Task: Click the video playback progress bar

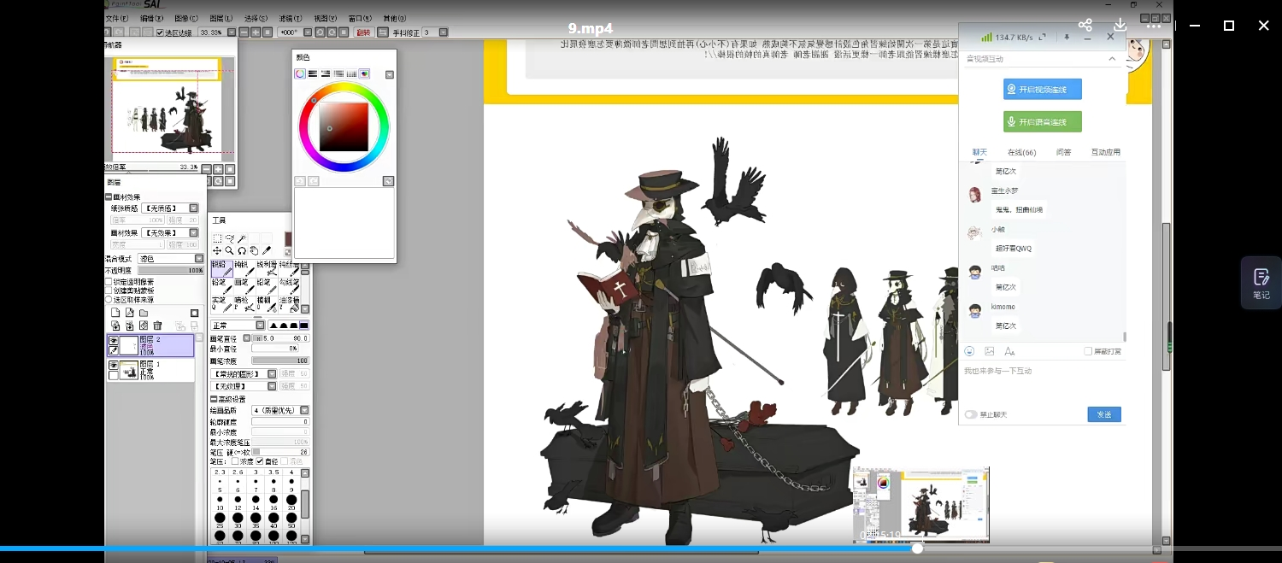Action: point(641,548)
